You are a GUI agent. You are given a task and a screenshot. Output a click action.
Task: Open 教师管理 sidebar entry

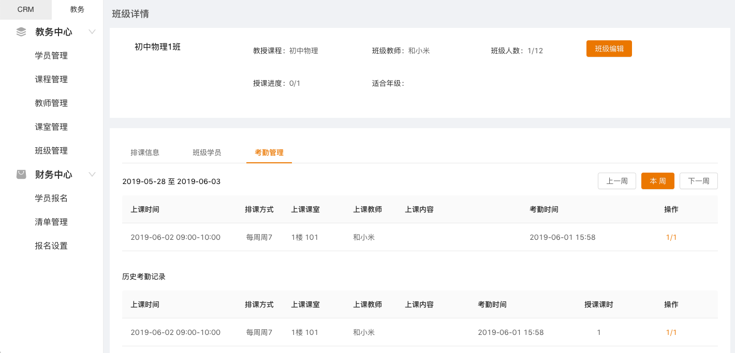[51, 103]
